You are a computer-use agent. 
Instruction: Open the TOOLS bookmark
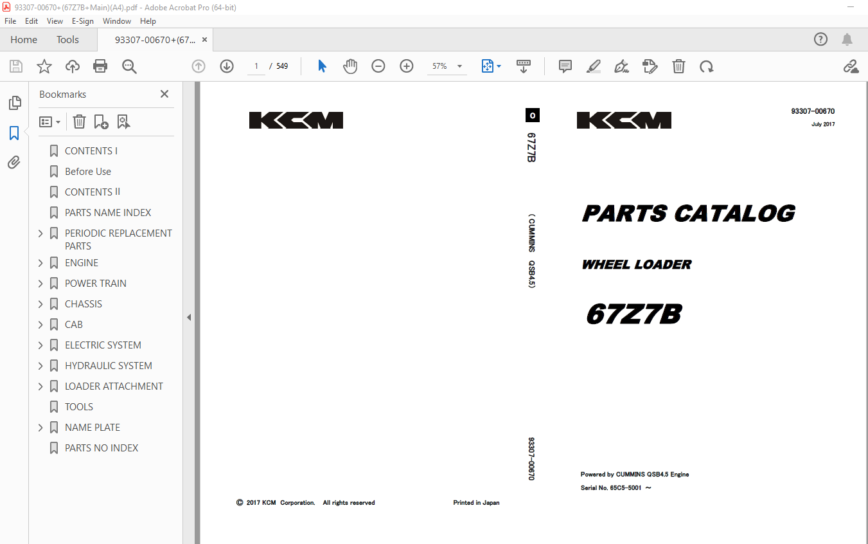79,407
